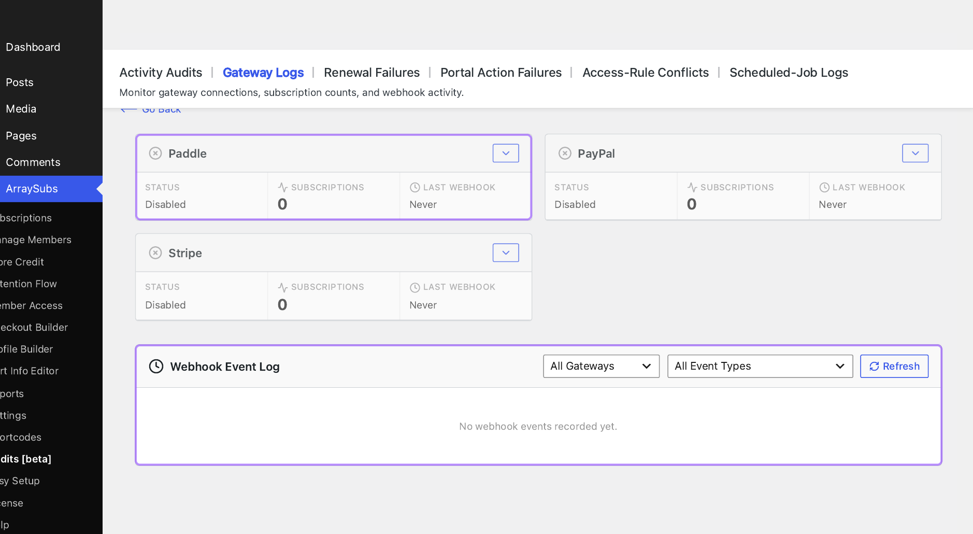Open the All Event Types filter dropdown
This screenshot has height=534, width=973.
pos(760,366)
